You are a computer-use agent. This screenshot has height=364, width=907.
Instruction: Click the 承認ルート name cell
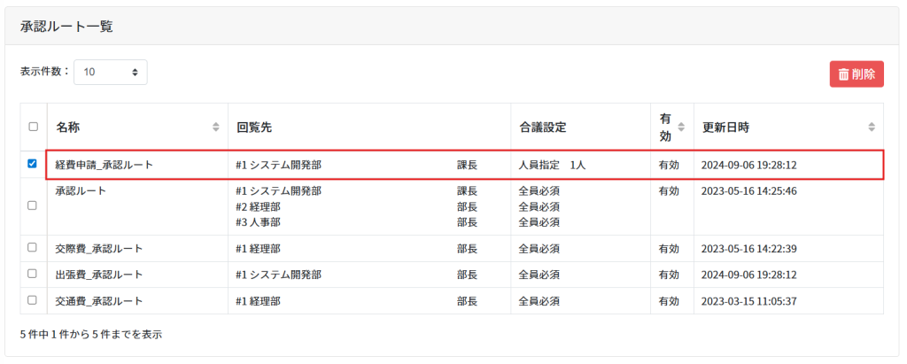(x=81, y=190)
